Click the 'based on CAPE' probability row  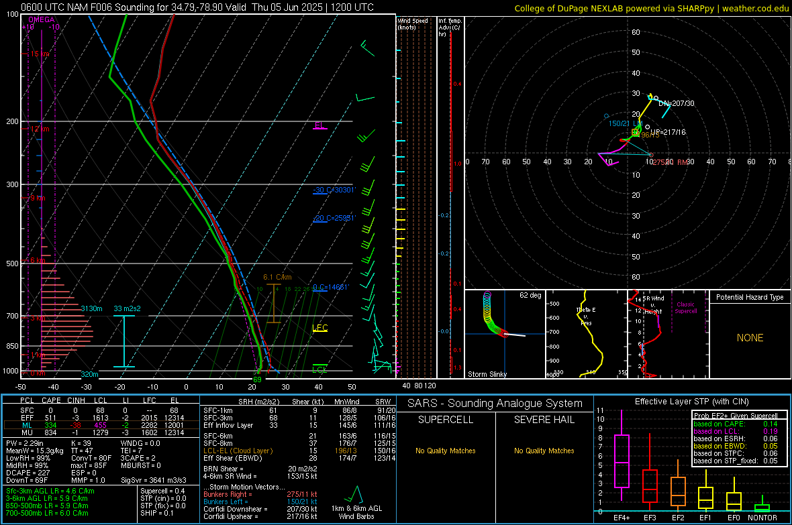pos(736,424)
